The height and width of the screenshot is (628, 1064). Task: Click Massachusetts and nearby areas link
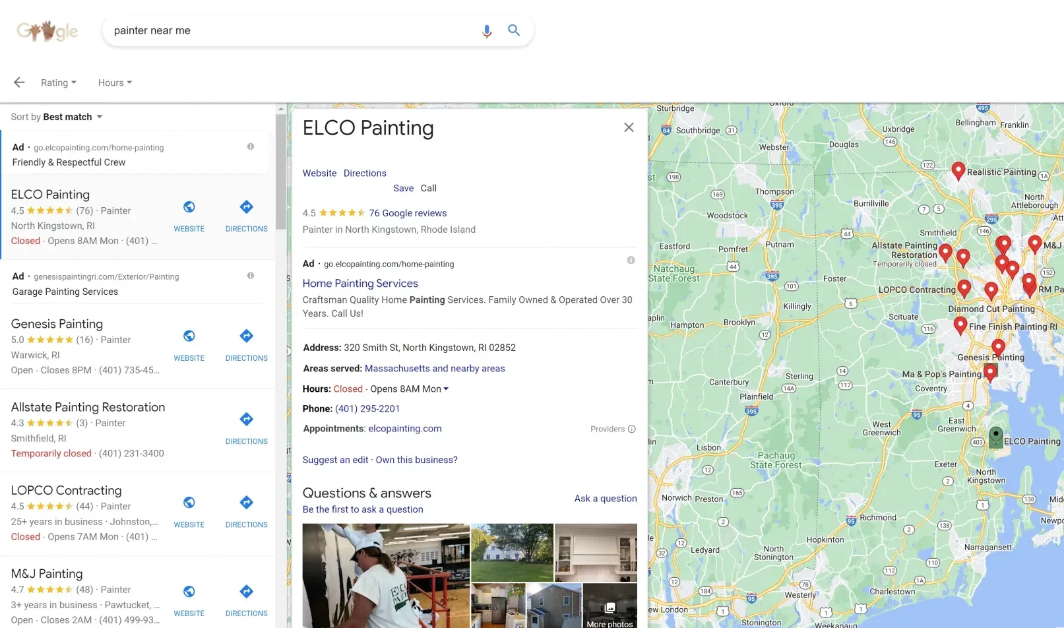435,369
